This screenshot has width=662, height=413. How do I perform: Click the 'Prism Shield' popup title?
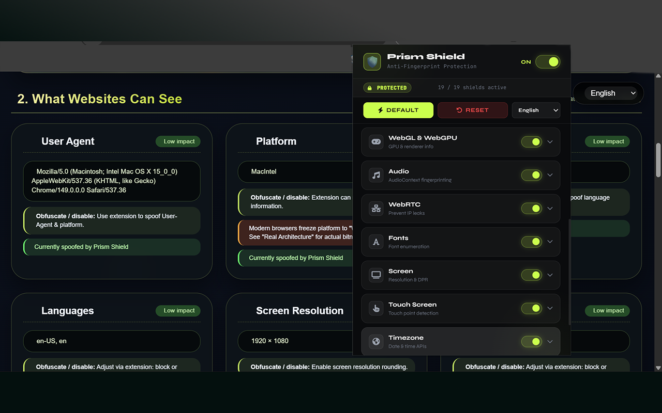[x=426, y=57]
